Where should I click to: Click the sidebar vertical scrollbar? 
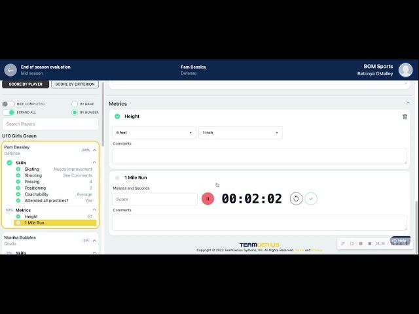[x=103, y=114]
